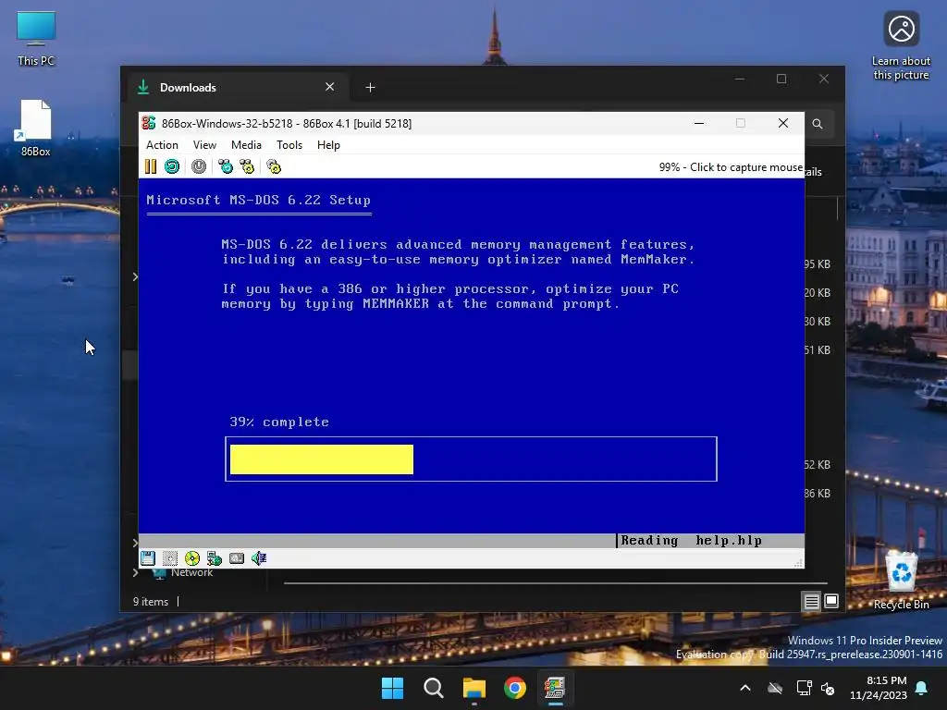Open the View menu in 86Box
947x710 pixels.
coord(204,145)
